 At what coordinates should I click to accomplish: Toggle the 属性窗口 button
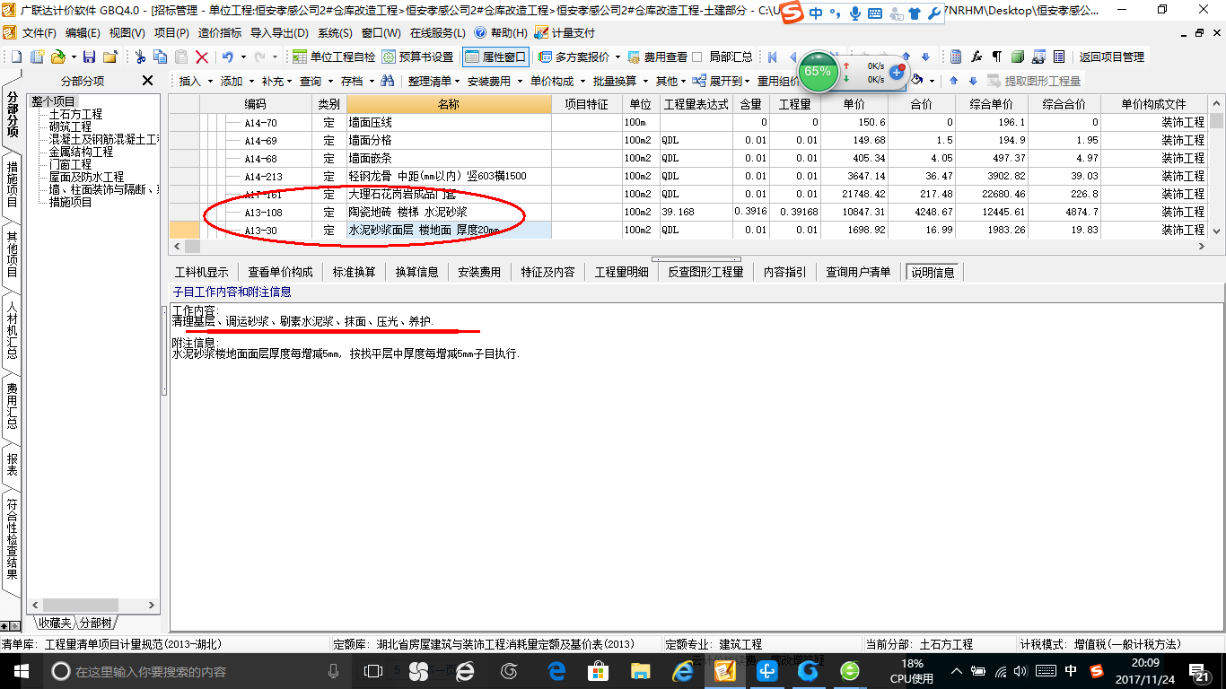pyautogui.click(x=495, y=57)
